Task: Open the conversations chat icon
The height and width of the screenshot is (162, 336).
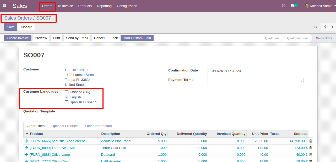Action: [292, 6]
